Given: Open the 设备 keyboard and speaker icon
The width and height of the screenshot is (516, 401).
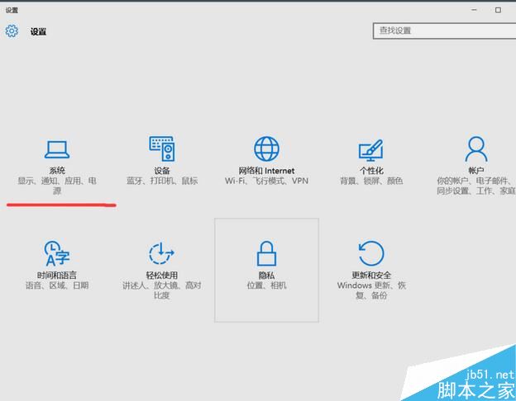Looking at the screenshot, I should tap(161, 149).
